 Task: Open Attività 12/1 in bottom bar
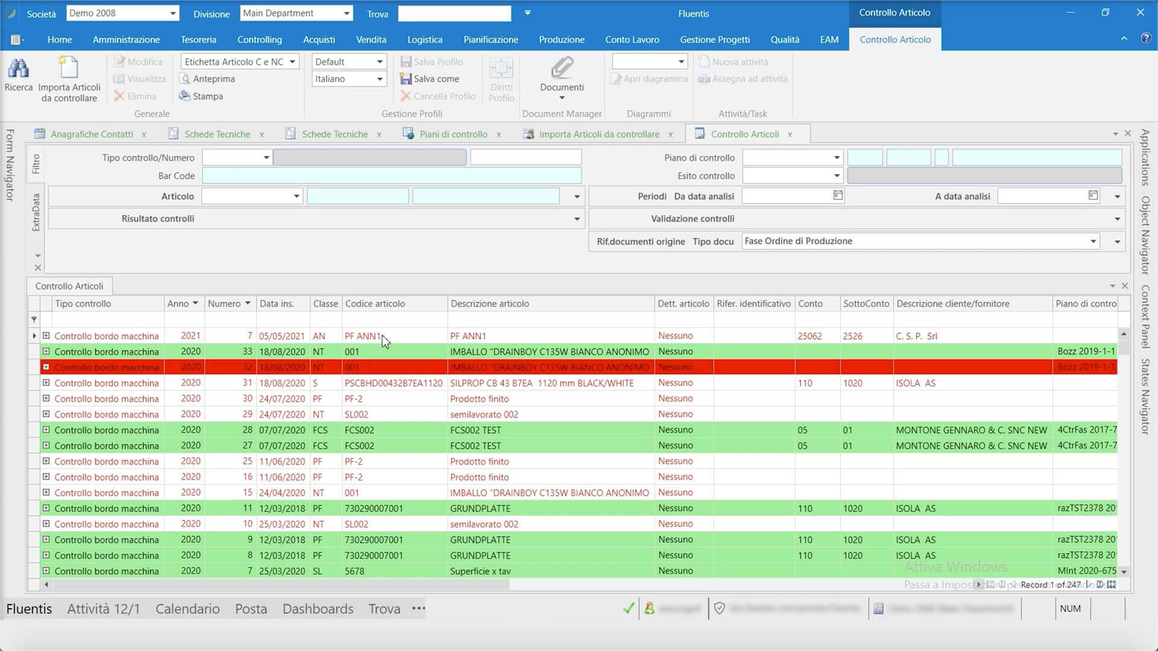pyautogui.click(x=103, y=608)
